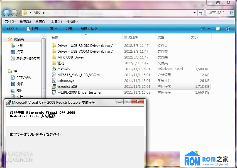Click the 打开 (Open) command icon
The width and height of the screenshot is (237, 168).
point(28,28)
